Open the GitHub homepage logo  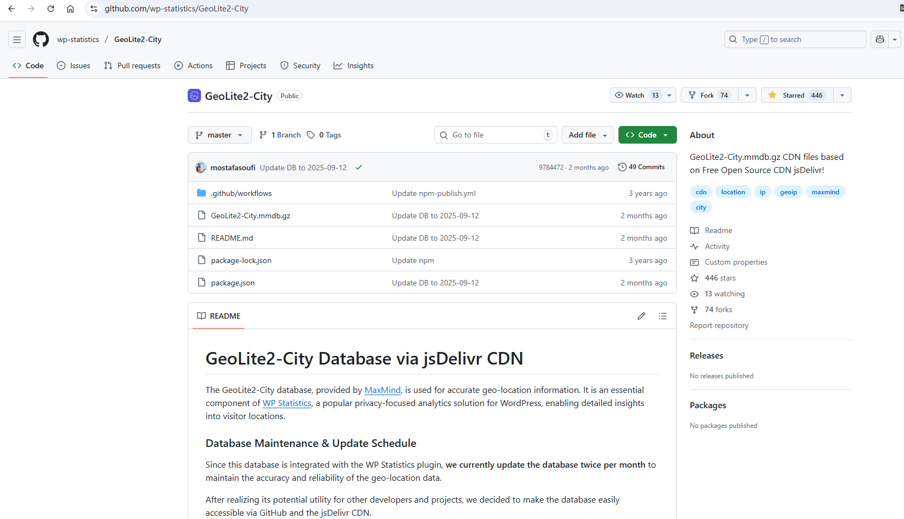[x=41, y=39]
